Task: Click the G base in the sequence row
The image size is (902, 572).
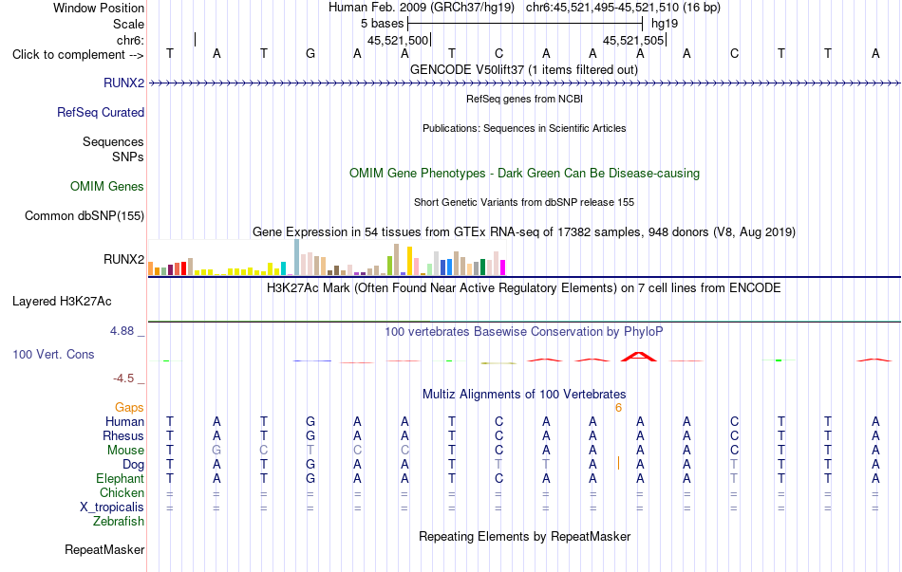Action: point(310,53)
